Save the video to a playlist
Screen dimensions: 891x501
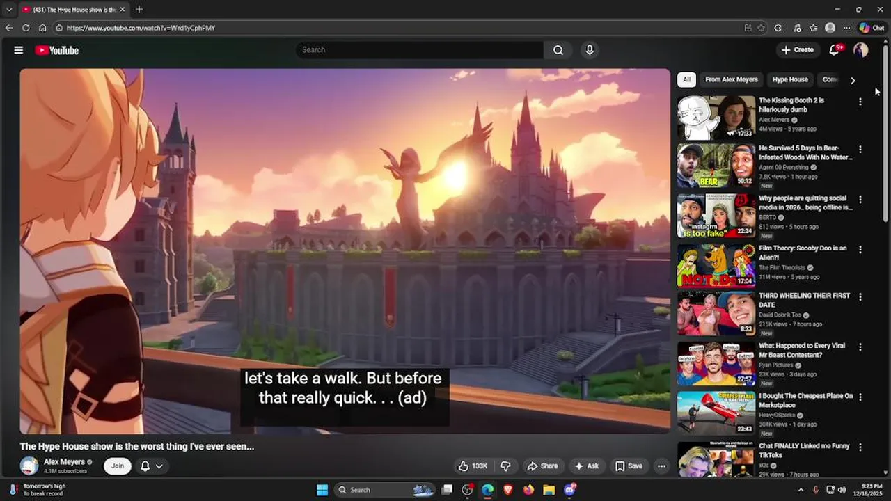click(x=628, y=466)
